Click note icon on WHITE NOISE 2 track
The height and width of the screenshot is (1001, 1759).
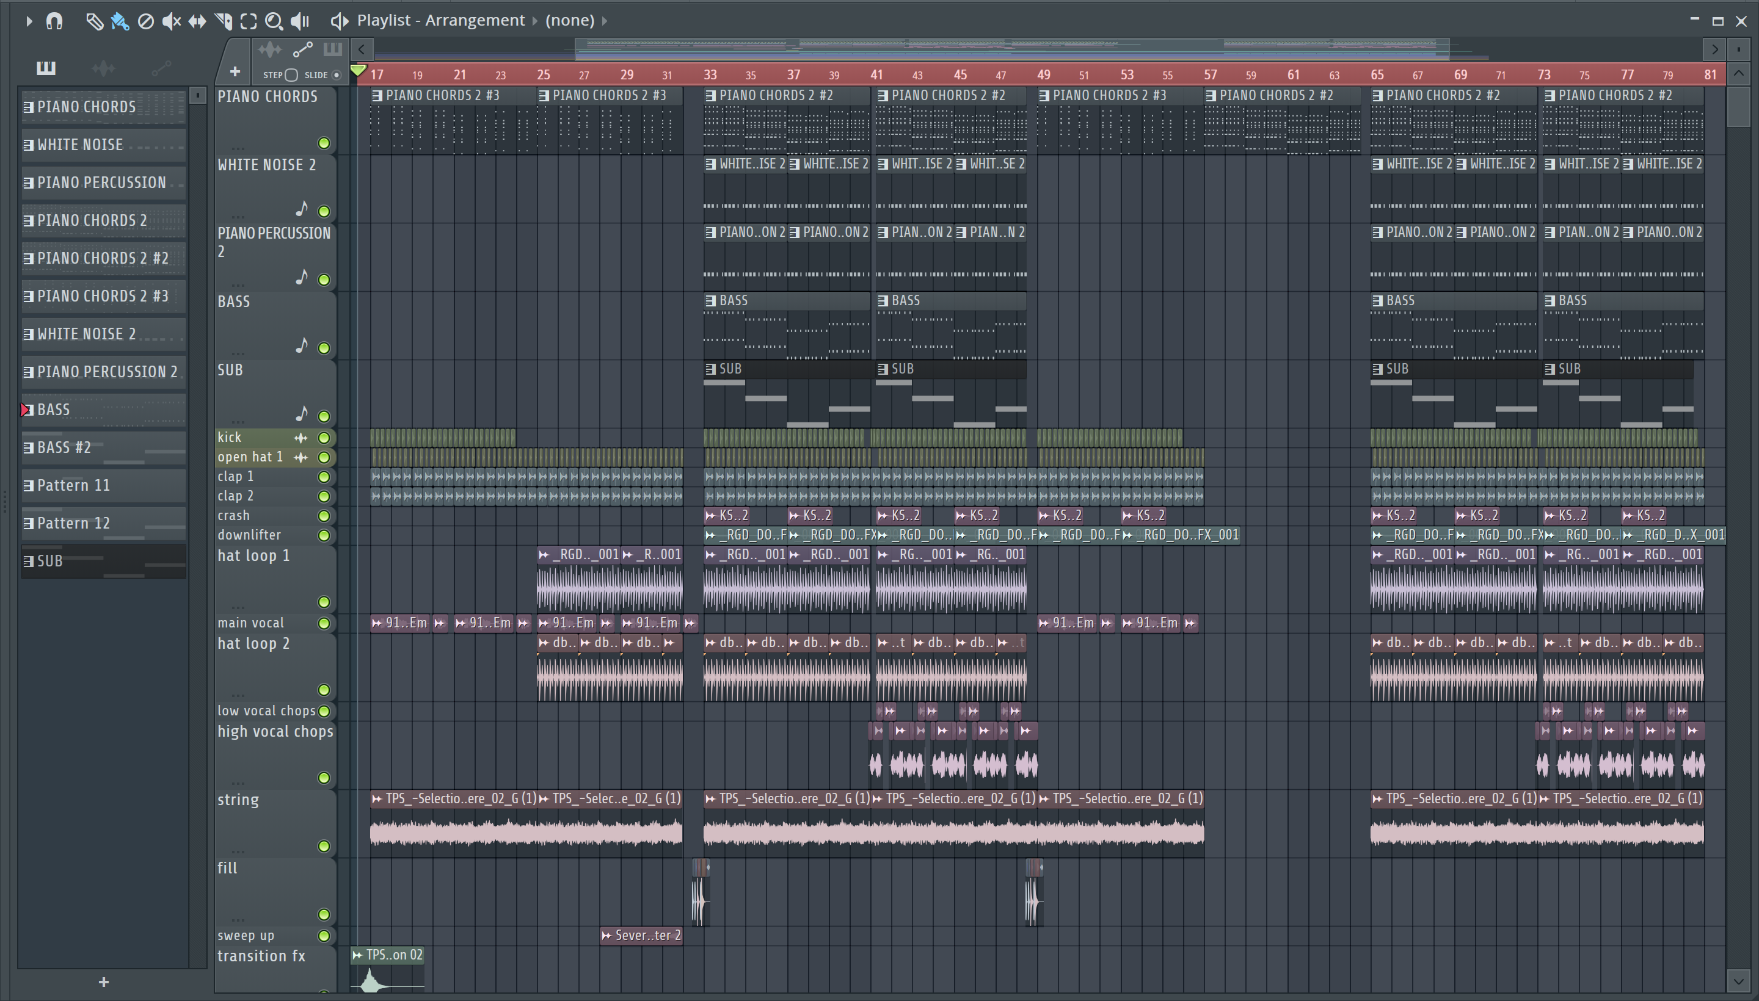pyautogui.click(x=301, y=208)
